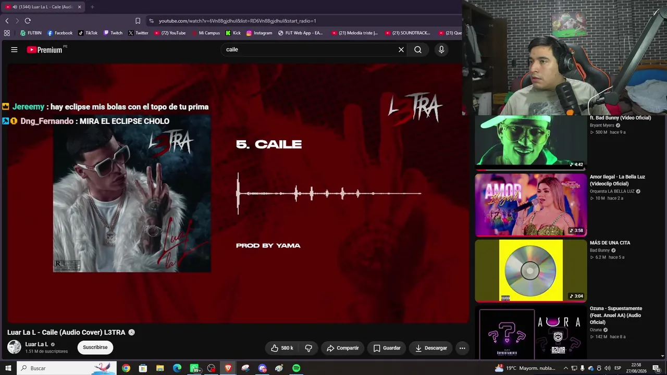Open more actions three-dot menu

[x=462, y=348]
